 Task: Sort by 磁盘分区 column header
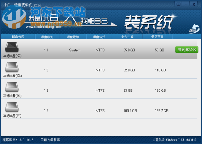pos(18,37)
